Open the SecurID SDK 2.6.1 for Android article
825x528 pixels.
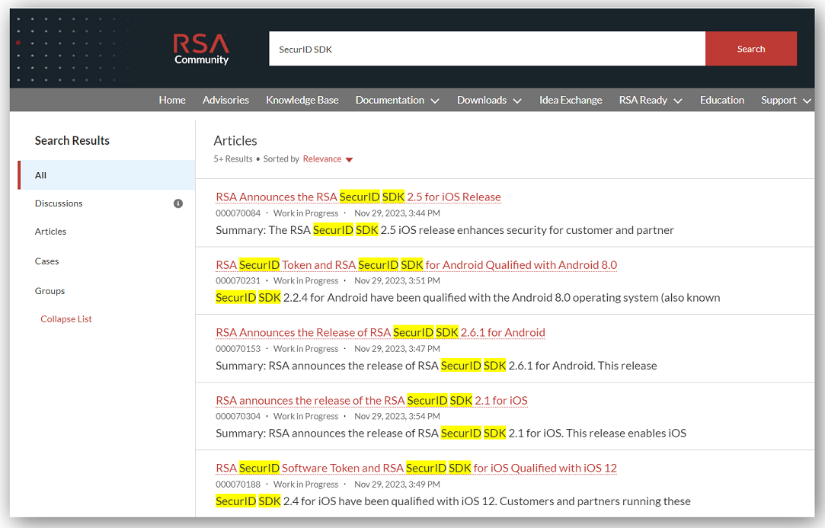click(x=381, y=332)
